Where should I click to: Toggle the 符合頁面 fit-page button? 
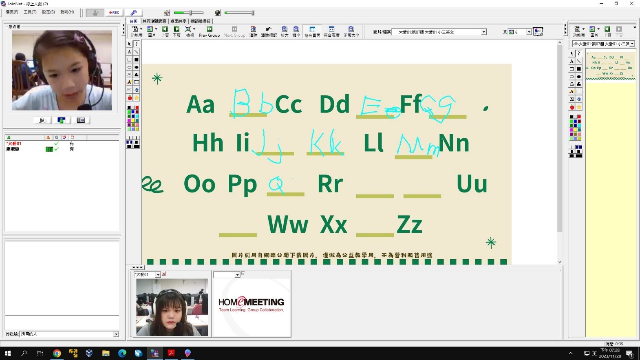[x=312, y=31]
